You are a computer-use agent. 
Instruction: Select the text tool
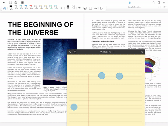[80, 8]
